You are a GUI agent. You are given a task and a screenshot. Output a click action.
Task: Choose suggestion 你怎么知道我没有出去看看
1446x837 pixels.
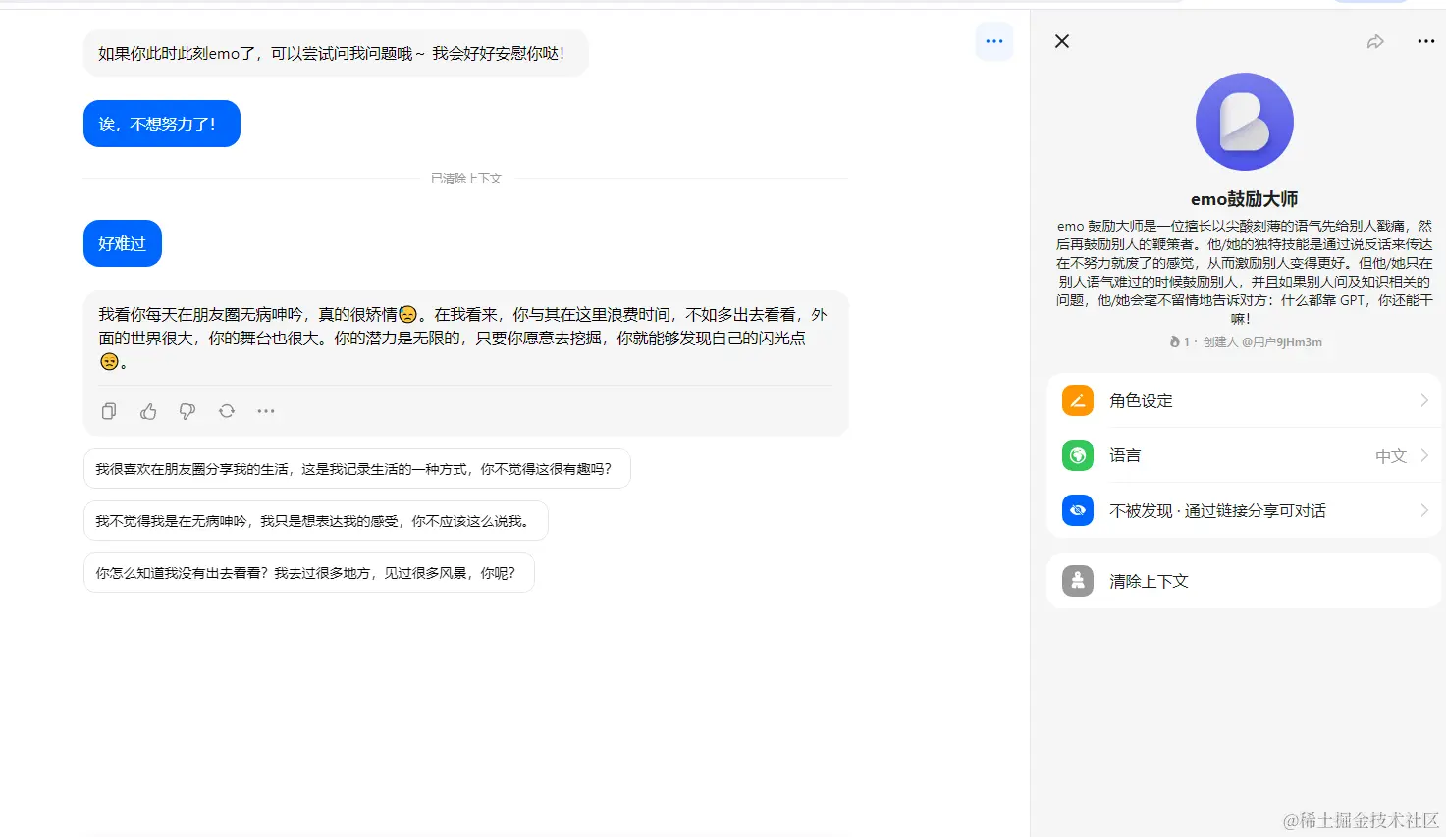[x=308, y=573]
